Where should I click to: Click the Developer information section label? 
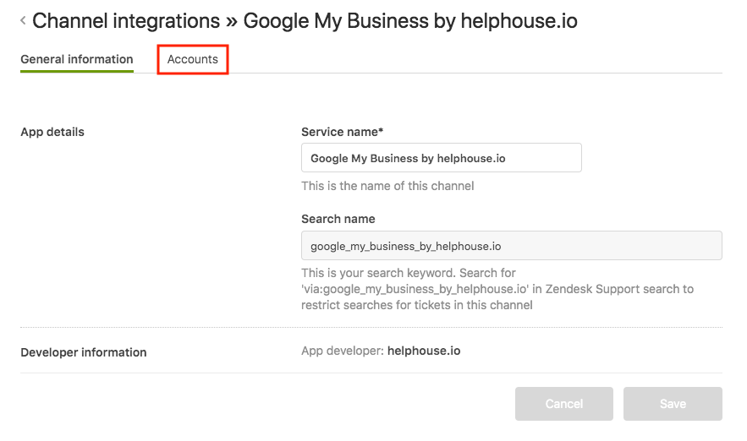click(84, 352)
